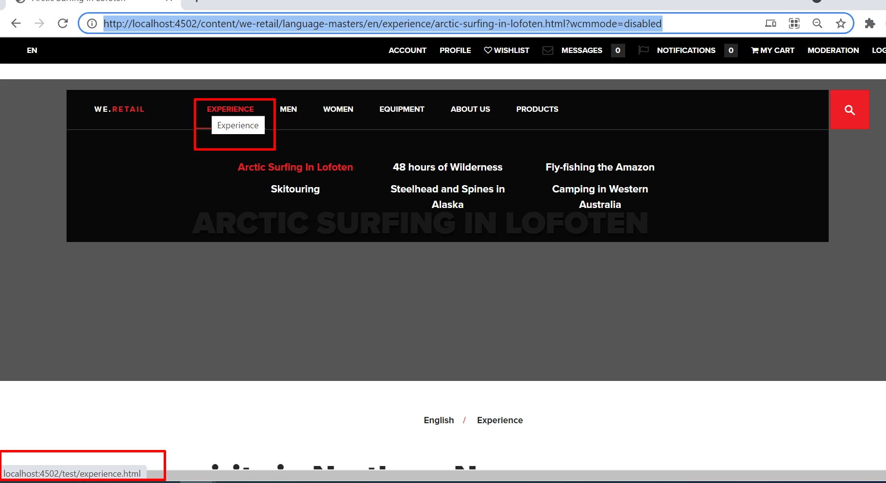Open Messages in the top bar
Screen dimensions: 886x483
582,51
